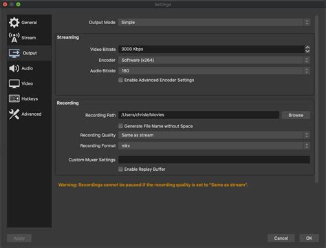The image size is (326, 248).
Task: Click the Apply button
Action: (x=19, y=238)
